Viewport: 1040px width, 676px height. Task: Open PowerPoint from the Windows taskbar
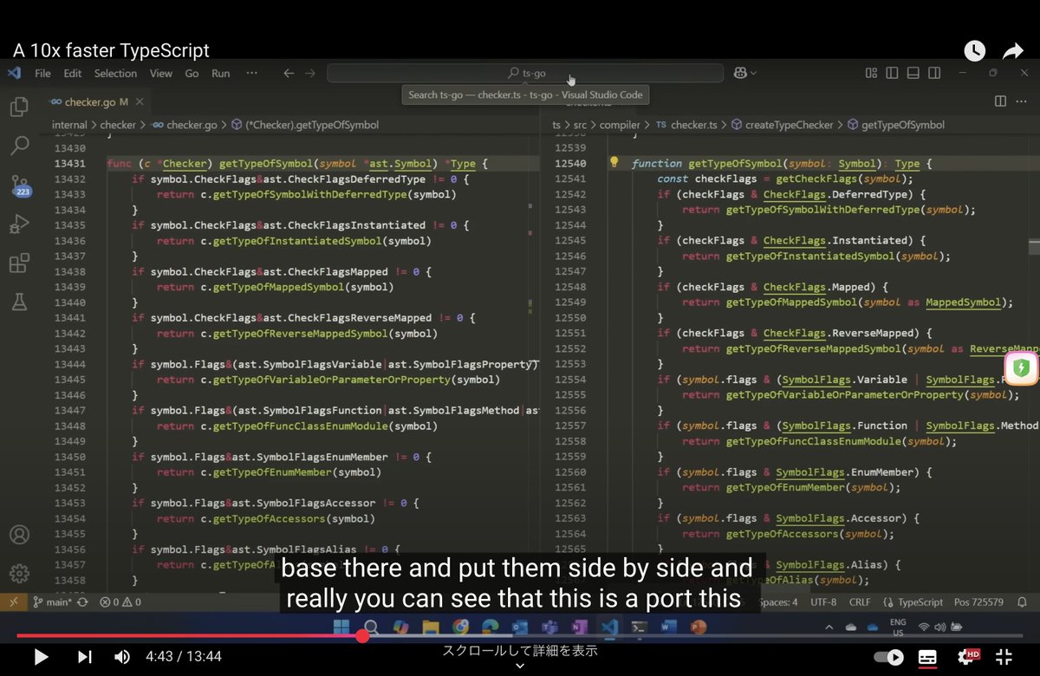click(x=699, y=627)
